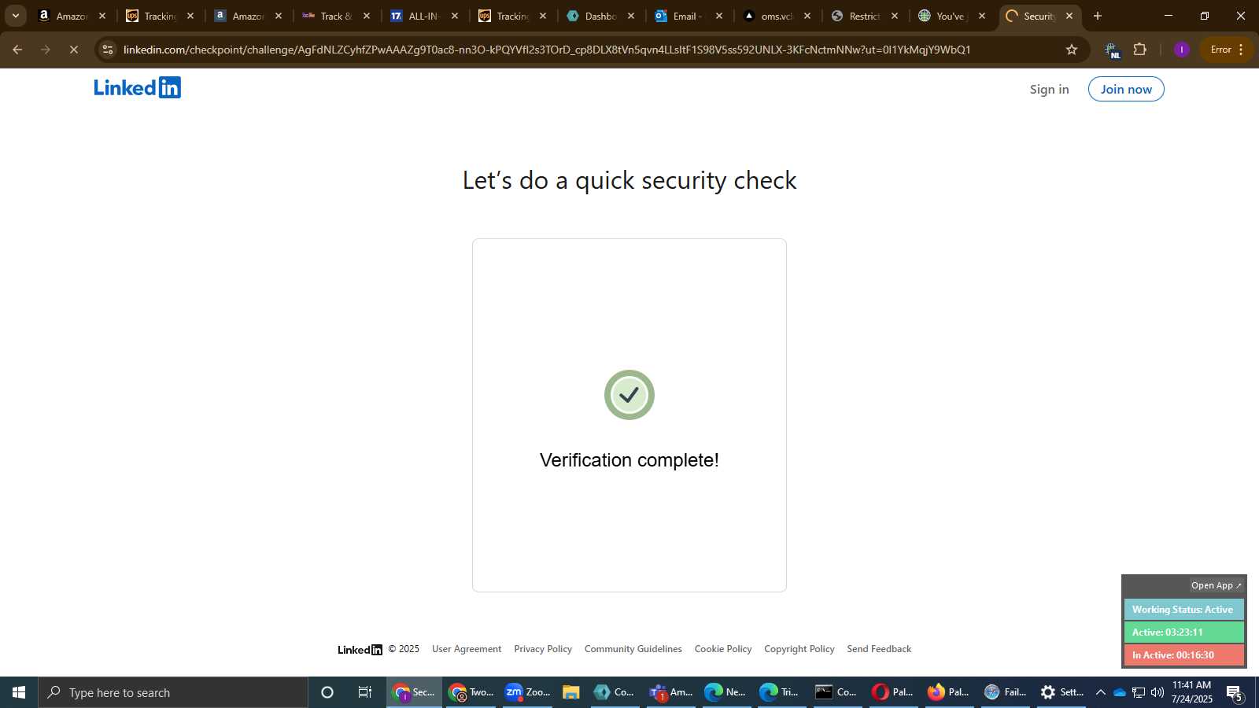
Task: Click the LinkedIn logo in header
Action: point(138,87)
